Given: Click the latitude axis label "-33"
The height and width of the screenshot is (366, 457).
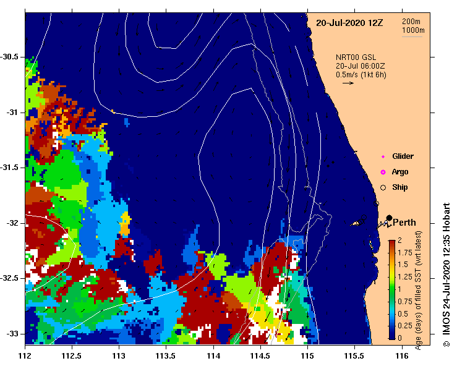Looking at the screenshot, I should click(x=11, y=334).
